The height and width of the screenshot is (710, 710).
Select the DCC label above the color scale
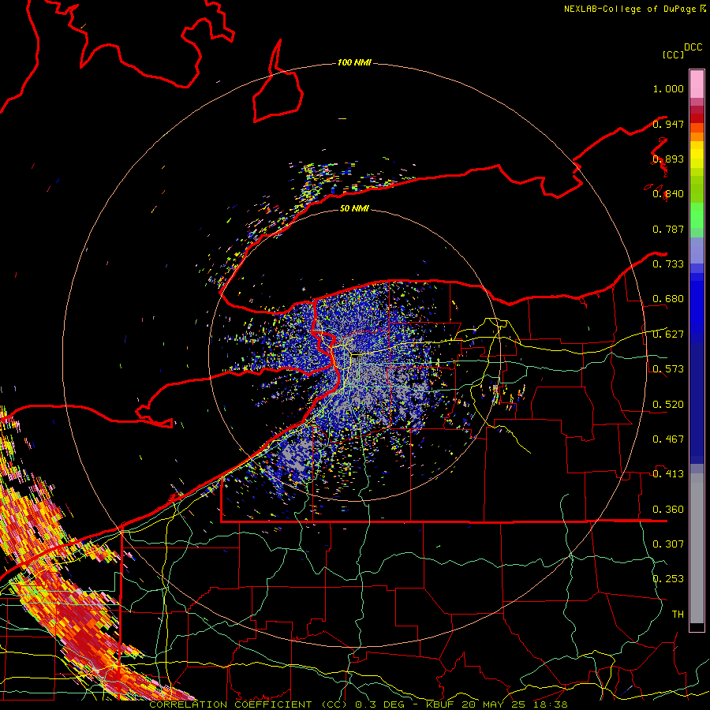click(693, 47)
